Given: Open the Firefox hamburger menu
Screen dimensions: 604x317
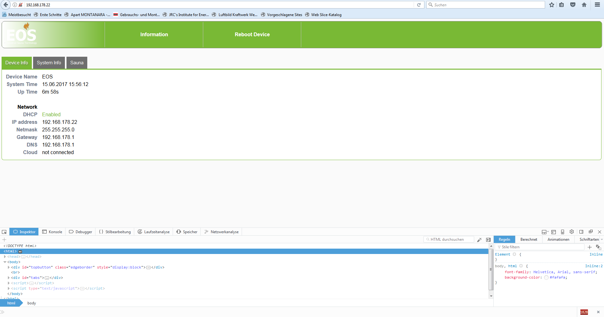Looking at the screenshot, I should coord(597,5).
